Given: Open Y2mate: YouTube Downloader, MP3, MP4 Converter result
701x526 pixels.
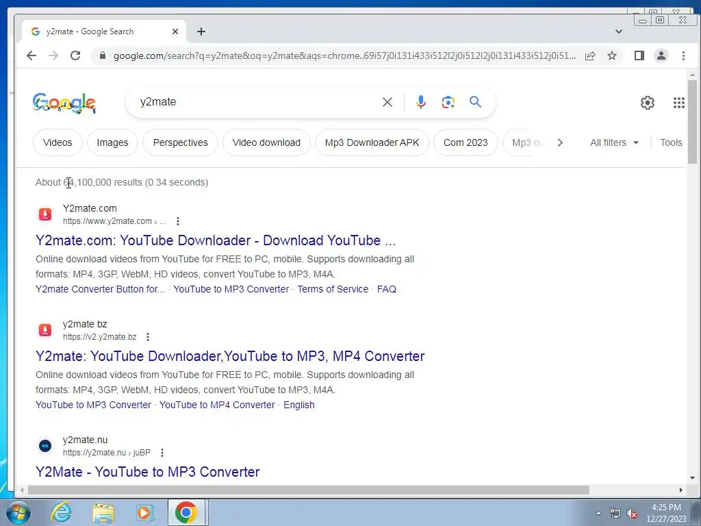Looking at the screenshot, I should (x=230, y=356).
